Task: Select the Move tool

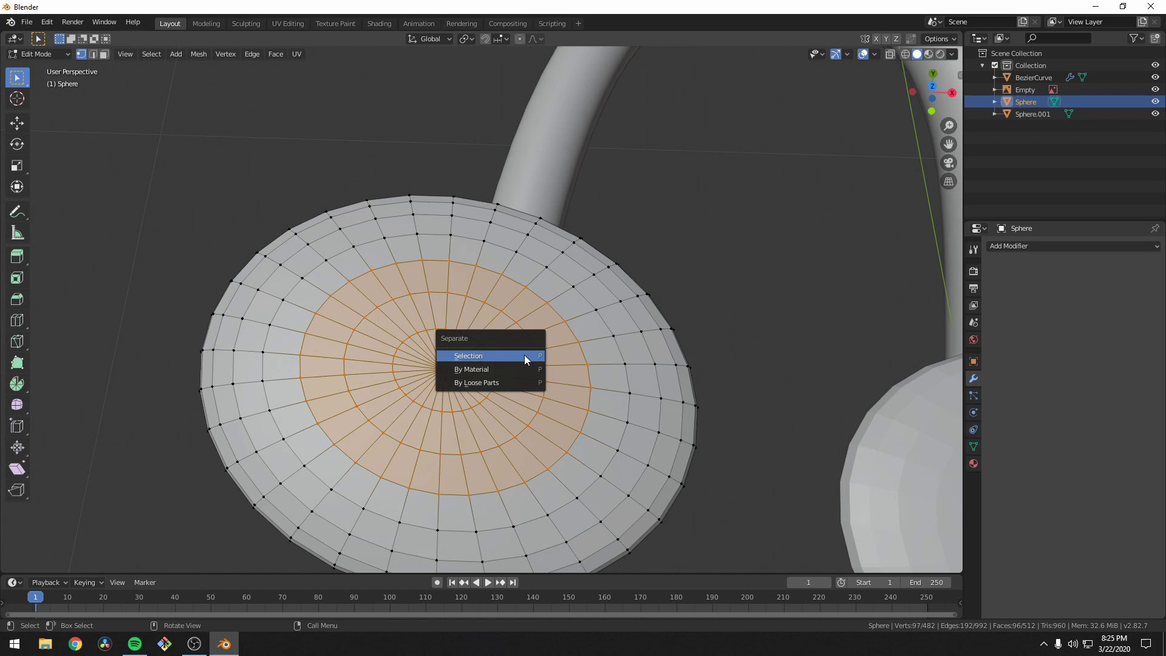Action: pos(16,123)
